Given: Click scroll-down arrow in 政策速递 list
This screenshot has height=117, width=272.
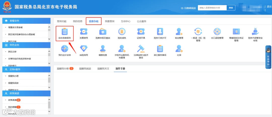Looking at the screenshot, I should click(x=49, y=111).
